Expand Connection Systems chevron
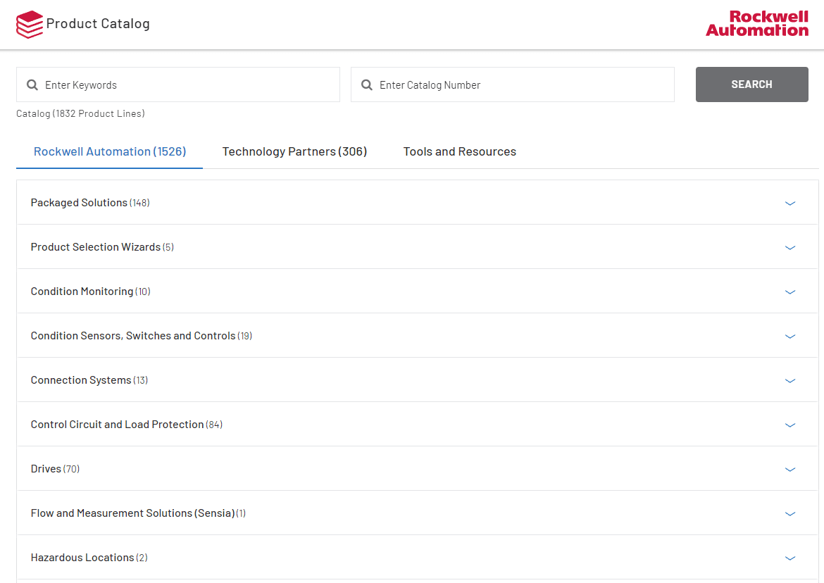This screenshot has height=583, width=824. click(789, 381)
